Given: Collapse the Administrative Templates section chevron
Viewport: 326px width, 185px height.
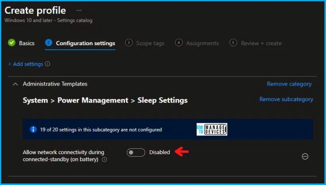Looking at the screenshot, I should (15, 84).
